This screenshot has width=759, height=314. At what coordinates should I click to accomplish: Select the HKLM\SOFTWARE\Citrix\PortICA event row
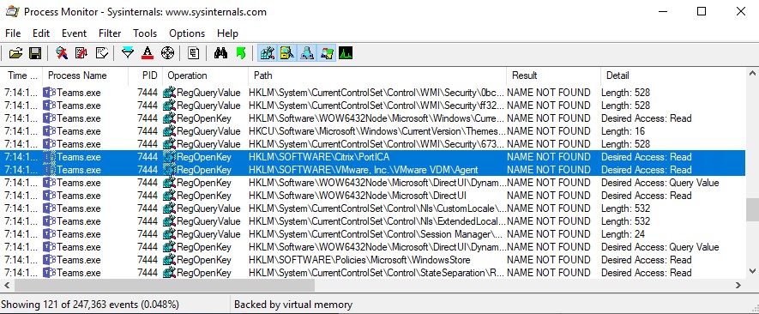373,157
